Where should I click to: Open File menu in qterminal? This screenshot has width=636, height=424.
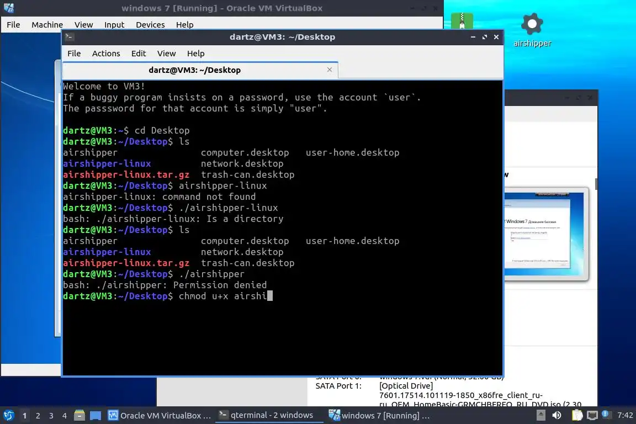(74, 54)
